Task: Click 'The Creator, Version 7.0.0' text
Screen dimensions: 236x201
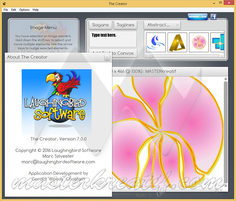Action: tap(58, 139)
